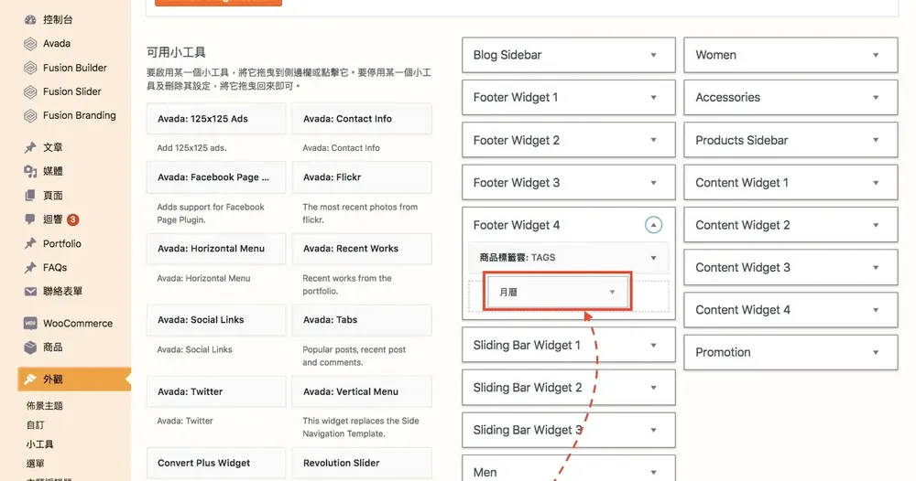Image resolution: width=916 pixels, height=481 pixels.
Task: Open the 聯絡表單 menu
Action: [62, 292]
